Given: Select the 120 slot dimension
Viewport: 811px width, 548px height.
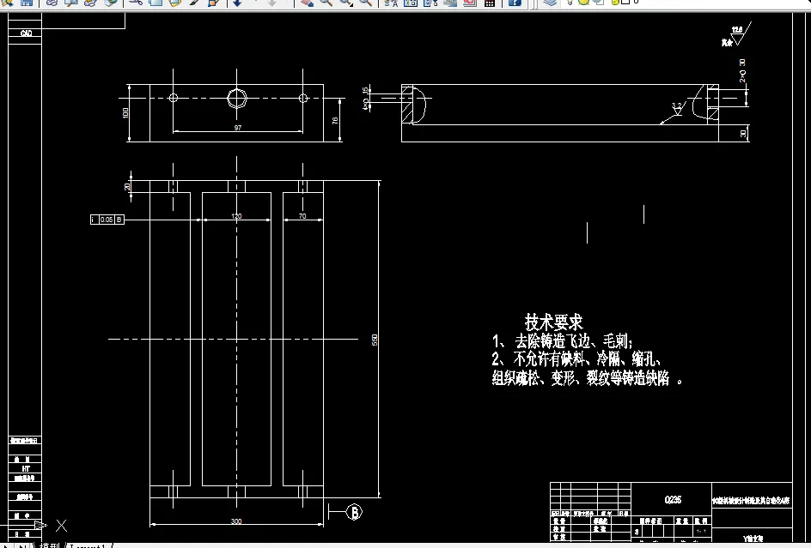Looking at the screenshot, I should pyautogui.click(x=236, y=216).
